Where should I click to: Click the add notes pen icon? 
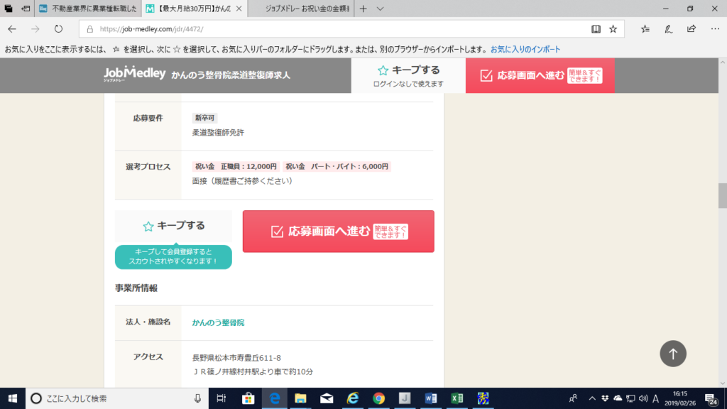point(668,29)
